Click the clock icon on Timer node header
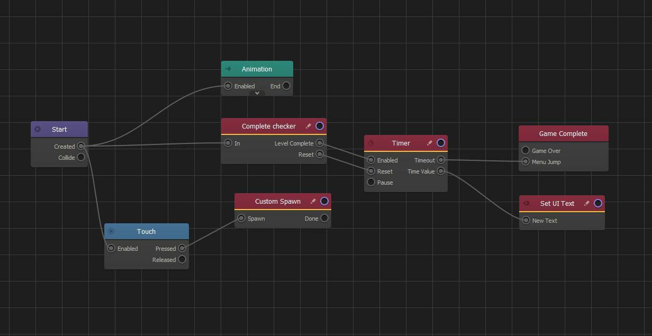The height and width of the screenshot is (336, 652). 371,143
